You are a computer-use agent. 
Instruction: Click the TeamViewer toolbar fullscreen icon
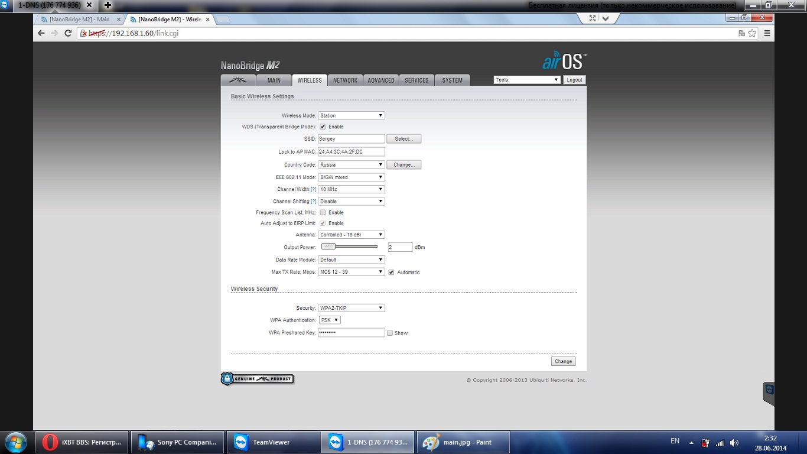(593, 18)
